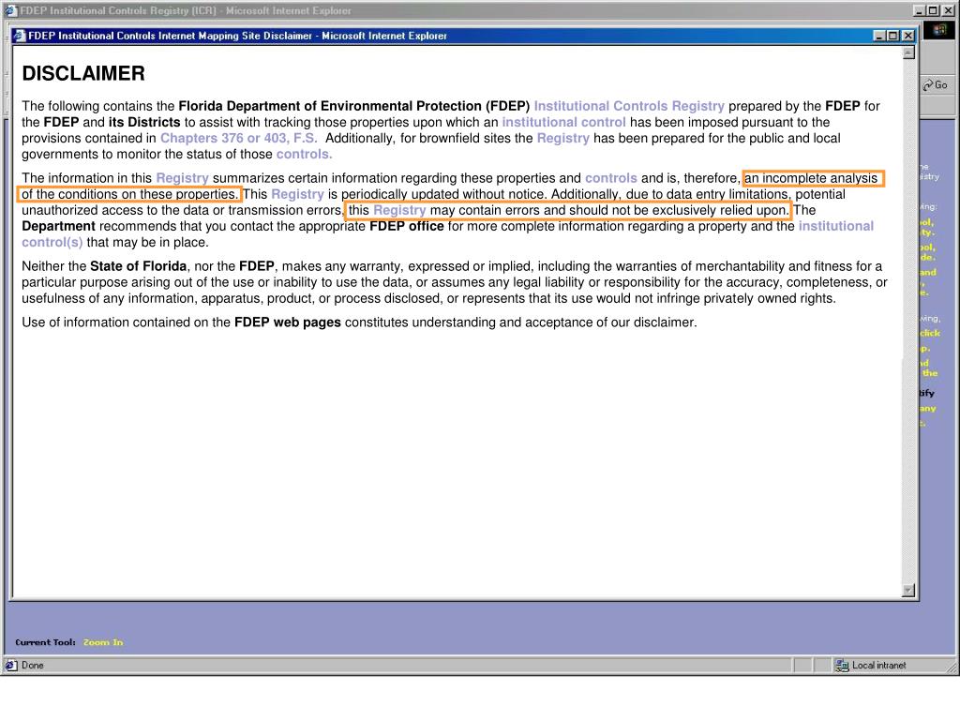Click the Windows logo throbber in back window
Image resolution: width=960 pixels, height=720 pixels.
(938, 30)
